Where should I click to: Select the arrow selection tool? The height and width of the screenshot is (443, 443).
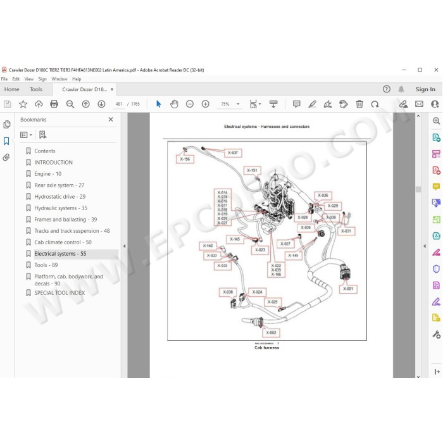(x=158, y=104)
